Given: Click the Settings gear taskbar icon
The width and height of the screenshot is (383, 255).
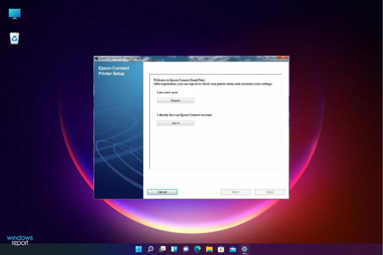Looking at the screenshot, I should click(244, 249).
